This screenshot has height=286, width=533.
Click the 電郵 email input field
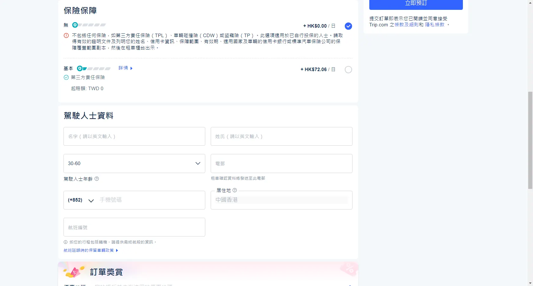[x=281, y=163]
